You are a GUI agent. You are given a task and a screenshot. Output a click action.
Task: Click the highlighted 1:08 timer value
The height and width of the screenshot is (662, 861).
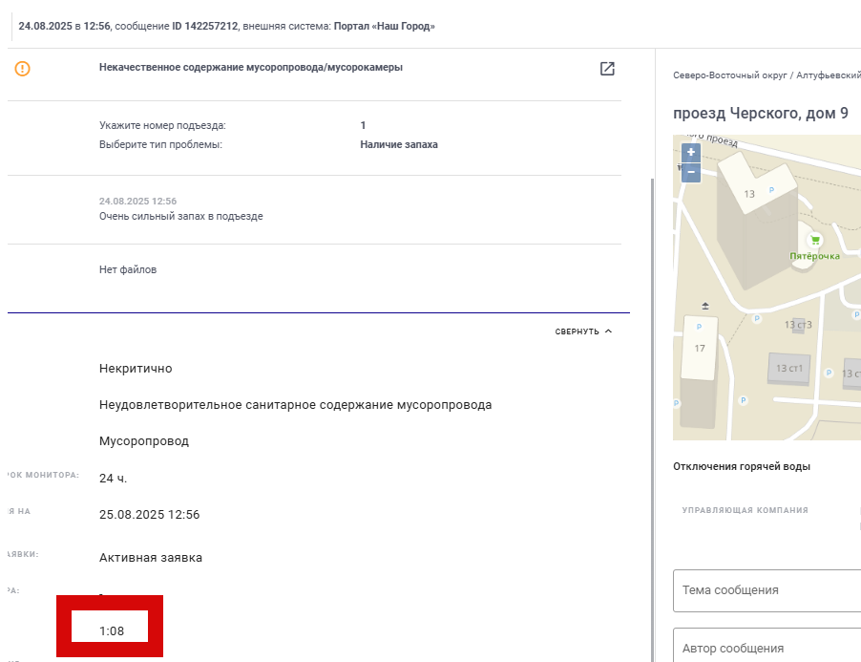tap(112, 631)
